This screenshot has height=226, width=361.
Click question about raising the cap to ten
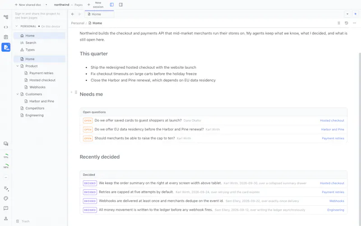(134, 138)
